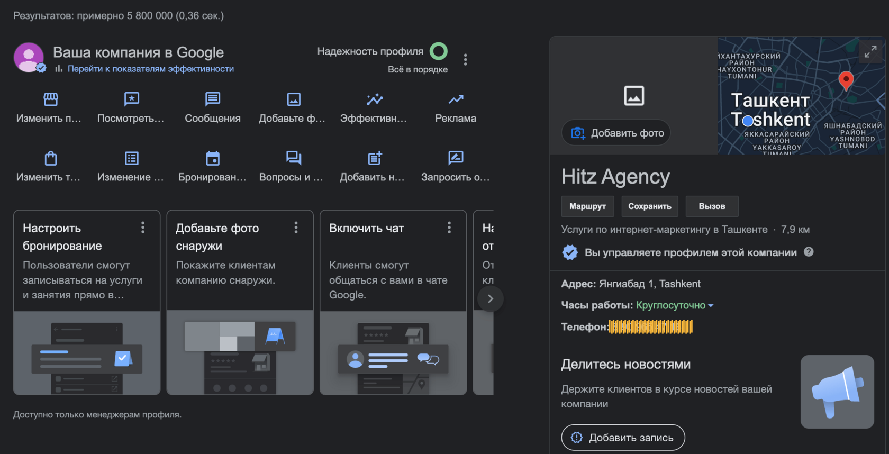Click the help question mark icon
This screenshot has width=889, height=454.
[809, 252]
